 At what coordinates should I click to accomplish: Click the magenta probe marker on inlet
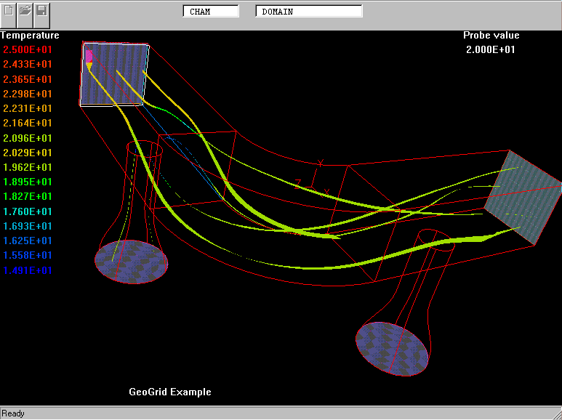(x=89, y=55)
